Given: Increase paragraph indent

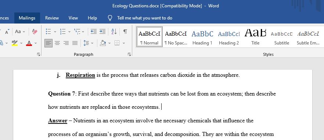Looking at the screenshot, I should [x=102, y=32].
